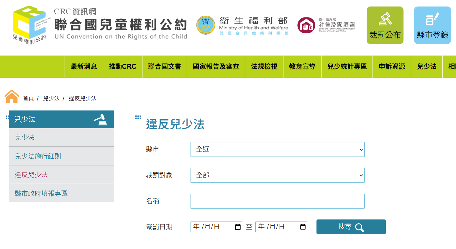
Task: Click the 裁罰公布 gavel icon button
Action: click(385, 25)
